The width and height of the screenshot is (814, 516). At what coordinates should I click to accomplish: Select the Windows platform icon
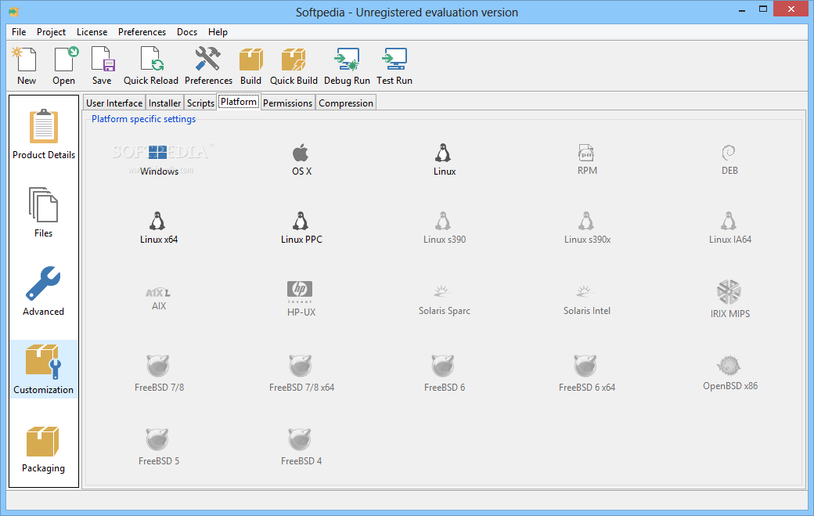pos(159,160)
